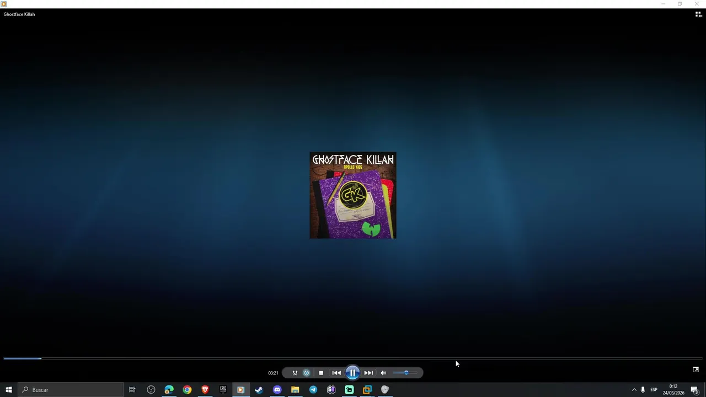Stop playback with the square button
This screenshot has width=706, height=397.
pos(321,373)
